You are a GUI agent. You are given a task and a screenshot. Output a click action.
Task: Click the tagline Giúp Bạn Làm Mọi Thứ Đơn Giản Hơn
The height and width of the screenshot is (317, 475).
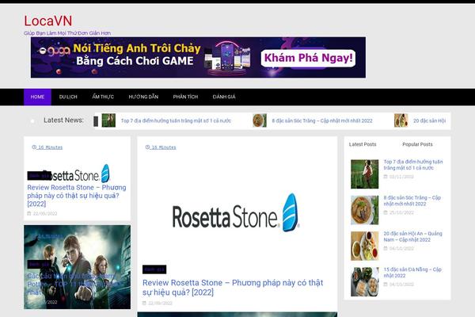[x=67, y=33]
